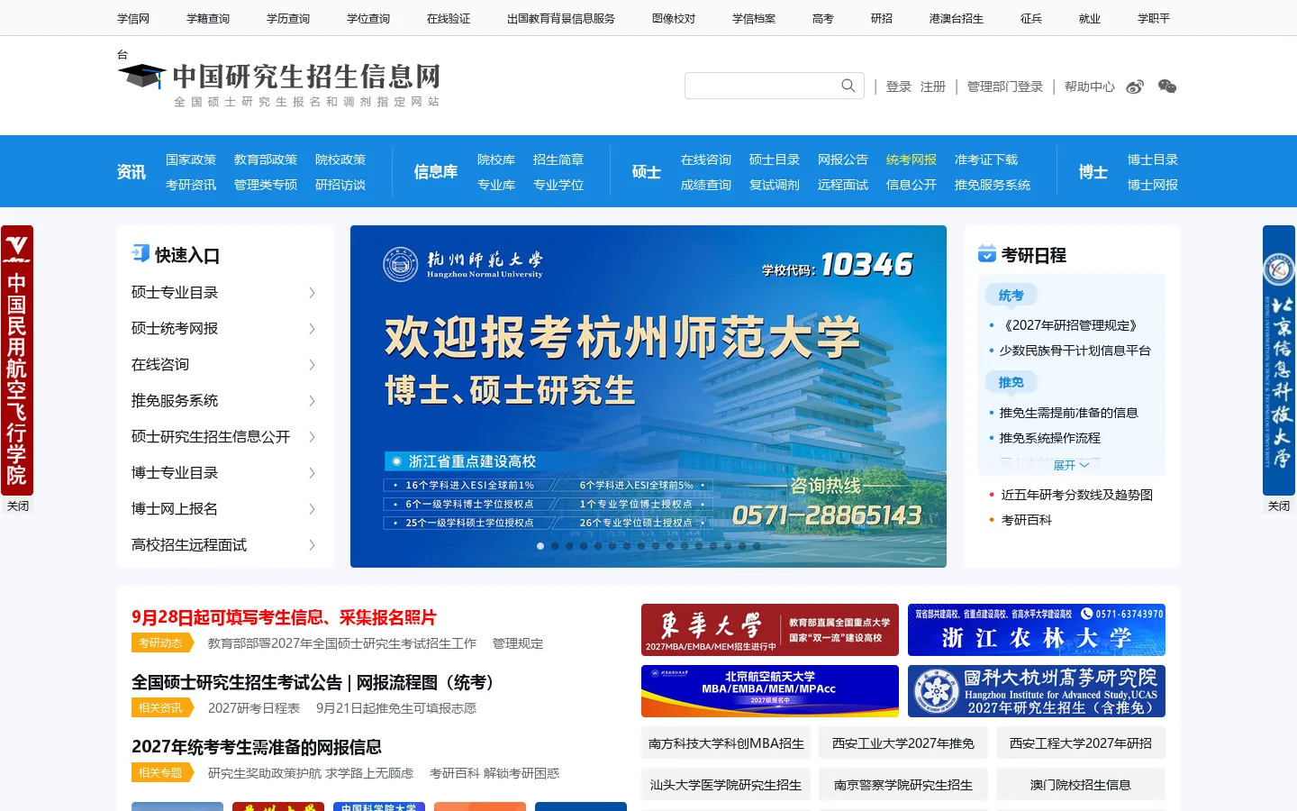Open the 注册 register link

point(933,87)
